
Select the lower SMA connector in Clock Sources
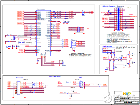tap(129, 63)
